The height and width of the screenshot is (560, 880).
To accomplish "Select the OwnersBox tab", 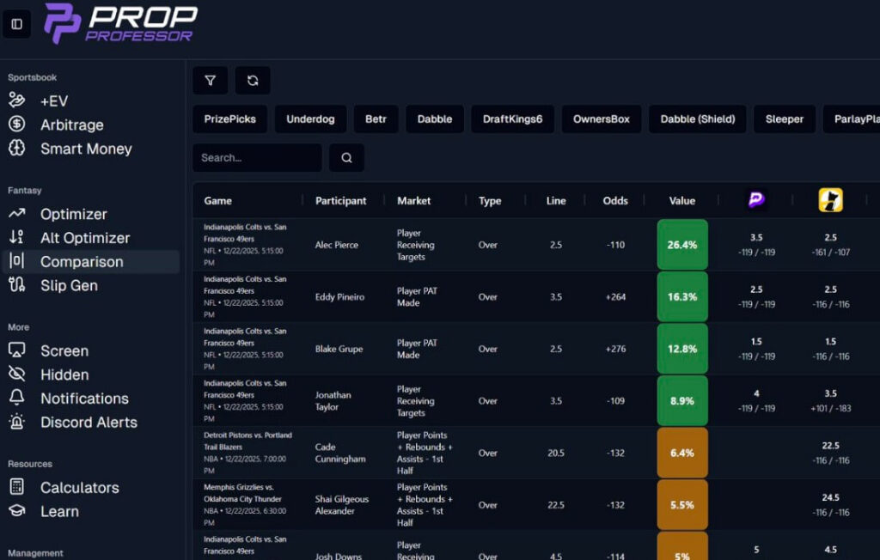I will coord(601,119).
